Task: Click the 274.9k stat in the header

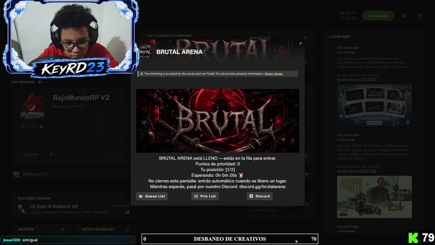Action: [349, 18]
